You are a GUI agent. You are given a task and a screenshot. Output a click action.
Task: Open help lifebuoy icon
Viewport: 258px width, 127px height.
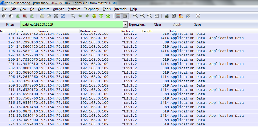coord(198,16)
